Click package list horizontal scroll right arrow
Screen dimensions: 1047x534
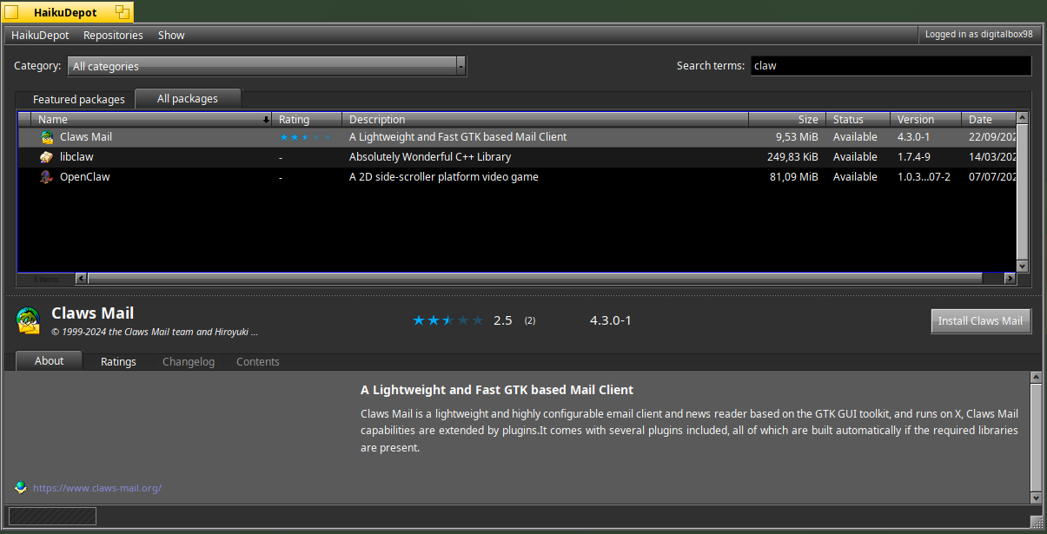(1010, 279)
